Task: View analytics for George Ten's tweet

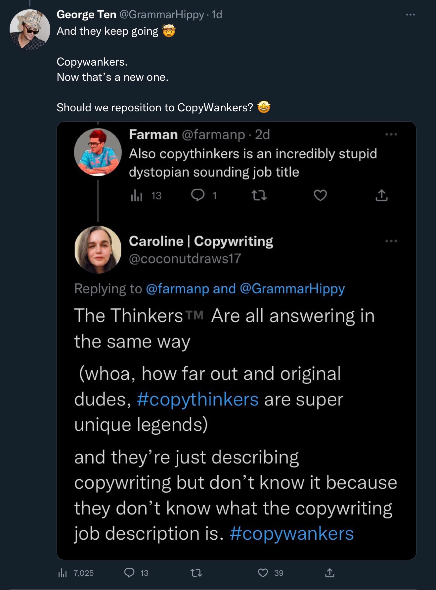Action: [x=63, y=573]
